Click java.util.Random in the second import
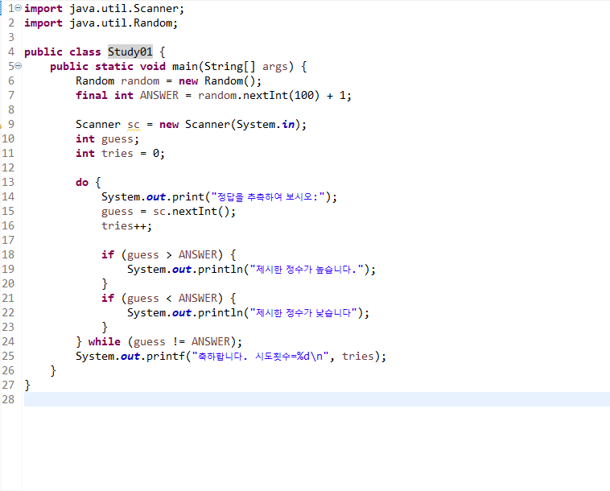The height and width of the screenshot is (491, 610). pyautogui.click(x=121, y=23)
